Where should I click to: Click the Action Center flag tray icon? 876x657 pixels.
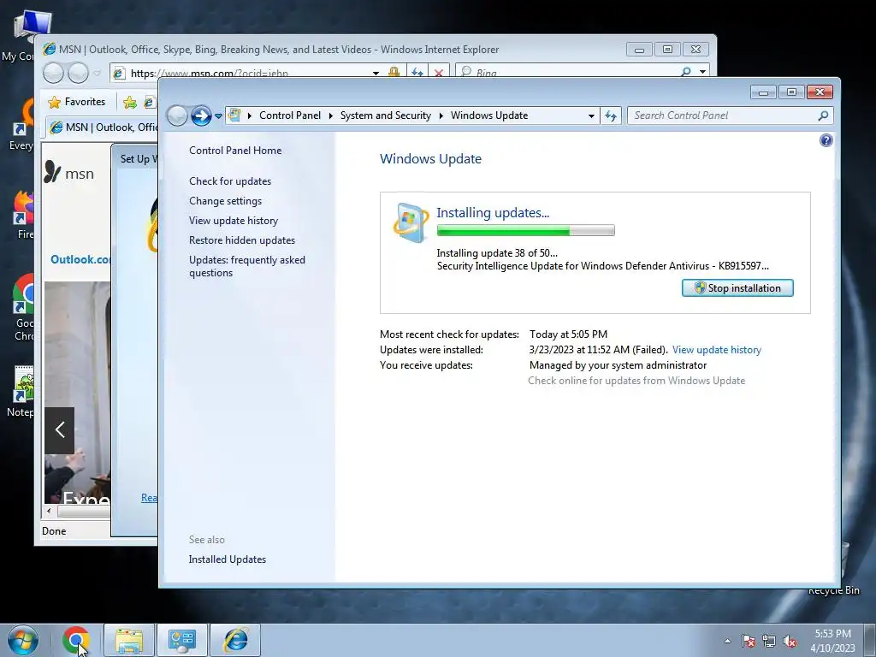(749, 641)
